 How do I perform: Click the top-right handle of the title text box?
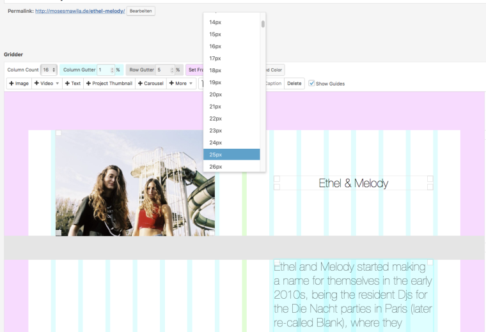430,179
